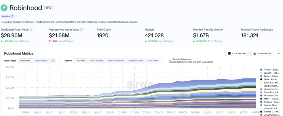Click the red 1,48% decrease indicator
The width and height of the screenshot is (283, 116).
click(x=53, y=41)
